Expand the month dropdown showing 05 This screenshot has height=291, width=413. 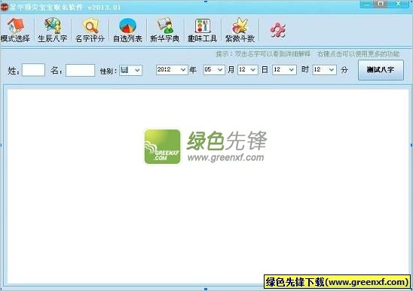(x=214, y=70)
